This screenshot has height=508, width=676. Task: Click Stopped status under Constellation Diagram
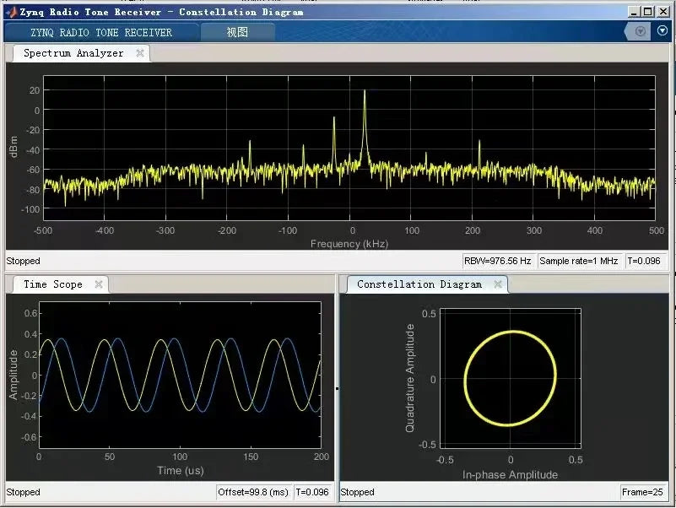coord(357,492)
